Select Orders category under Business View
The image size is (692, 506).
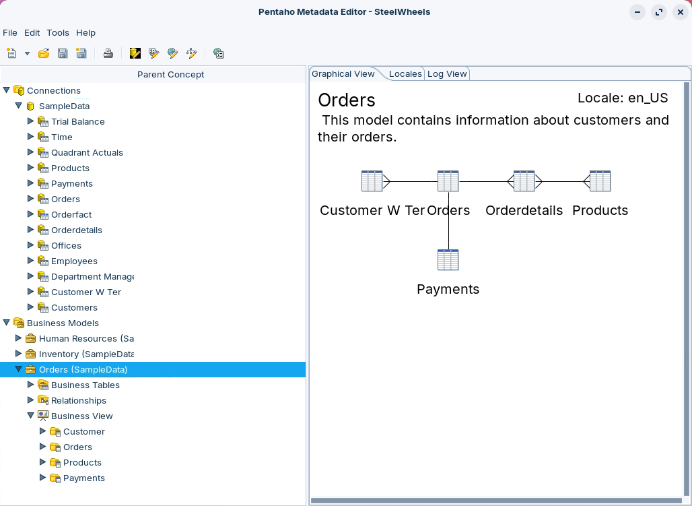[x=77, y=447]
